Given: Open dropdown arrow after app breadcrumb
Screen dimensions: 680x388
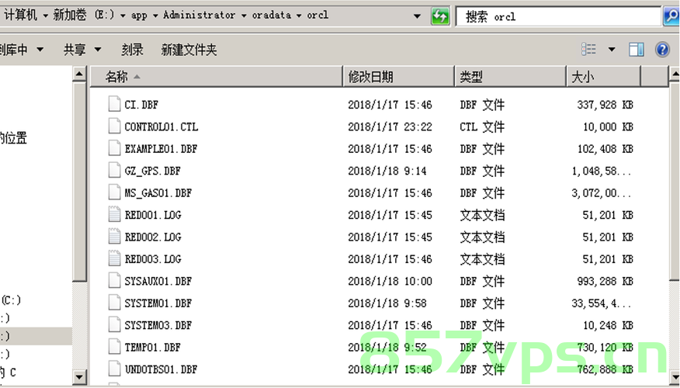Looking at the screenshot, I should [x=155, y=16].
